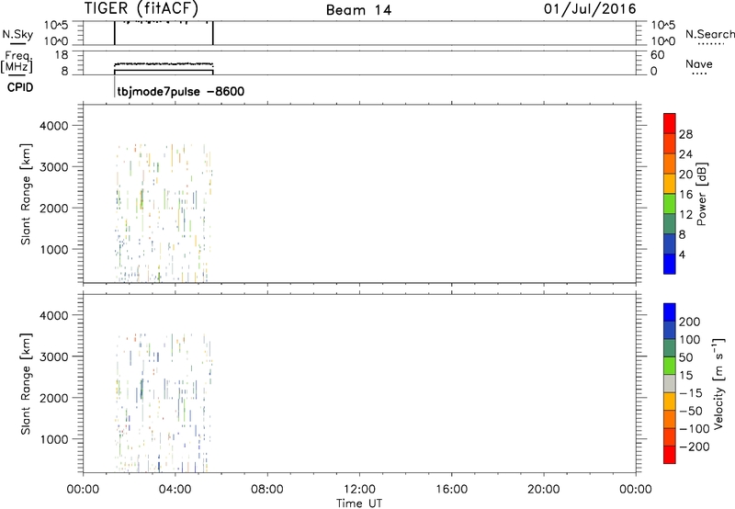Click the 200 label on velocity colorbar
The height and width of the screenshot is (509, 735).
click(x=690, y=322)
